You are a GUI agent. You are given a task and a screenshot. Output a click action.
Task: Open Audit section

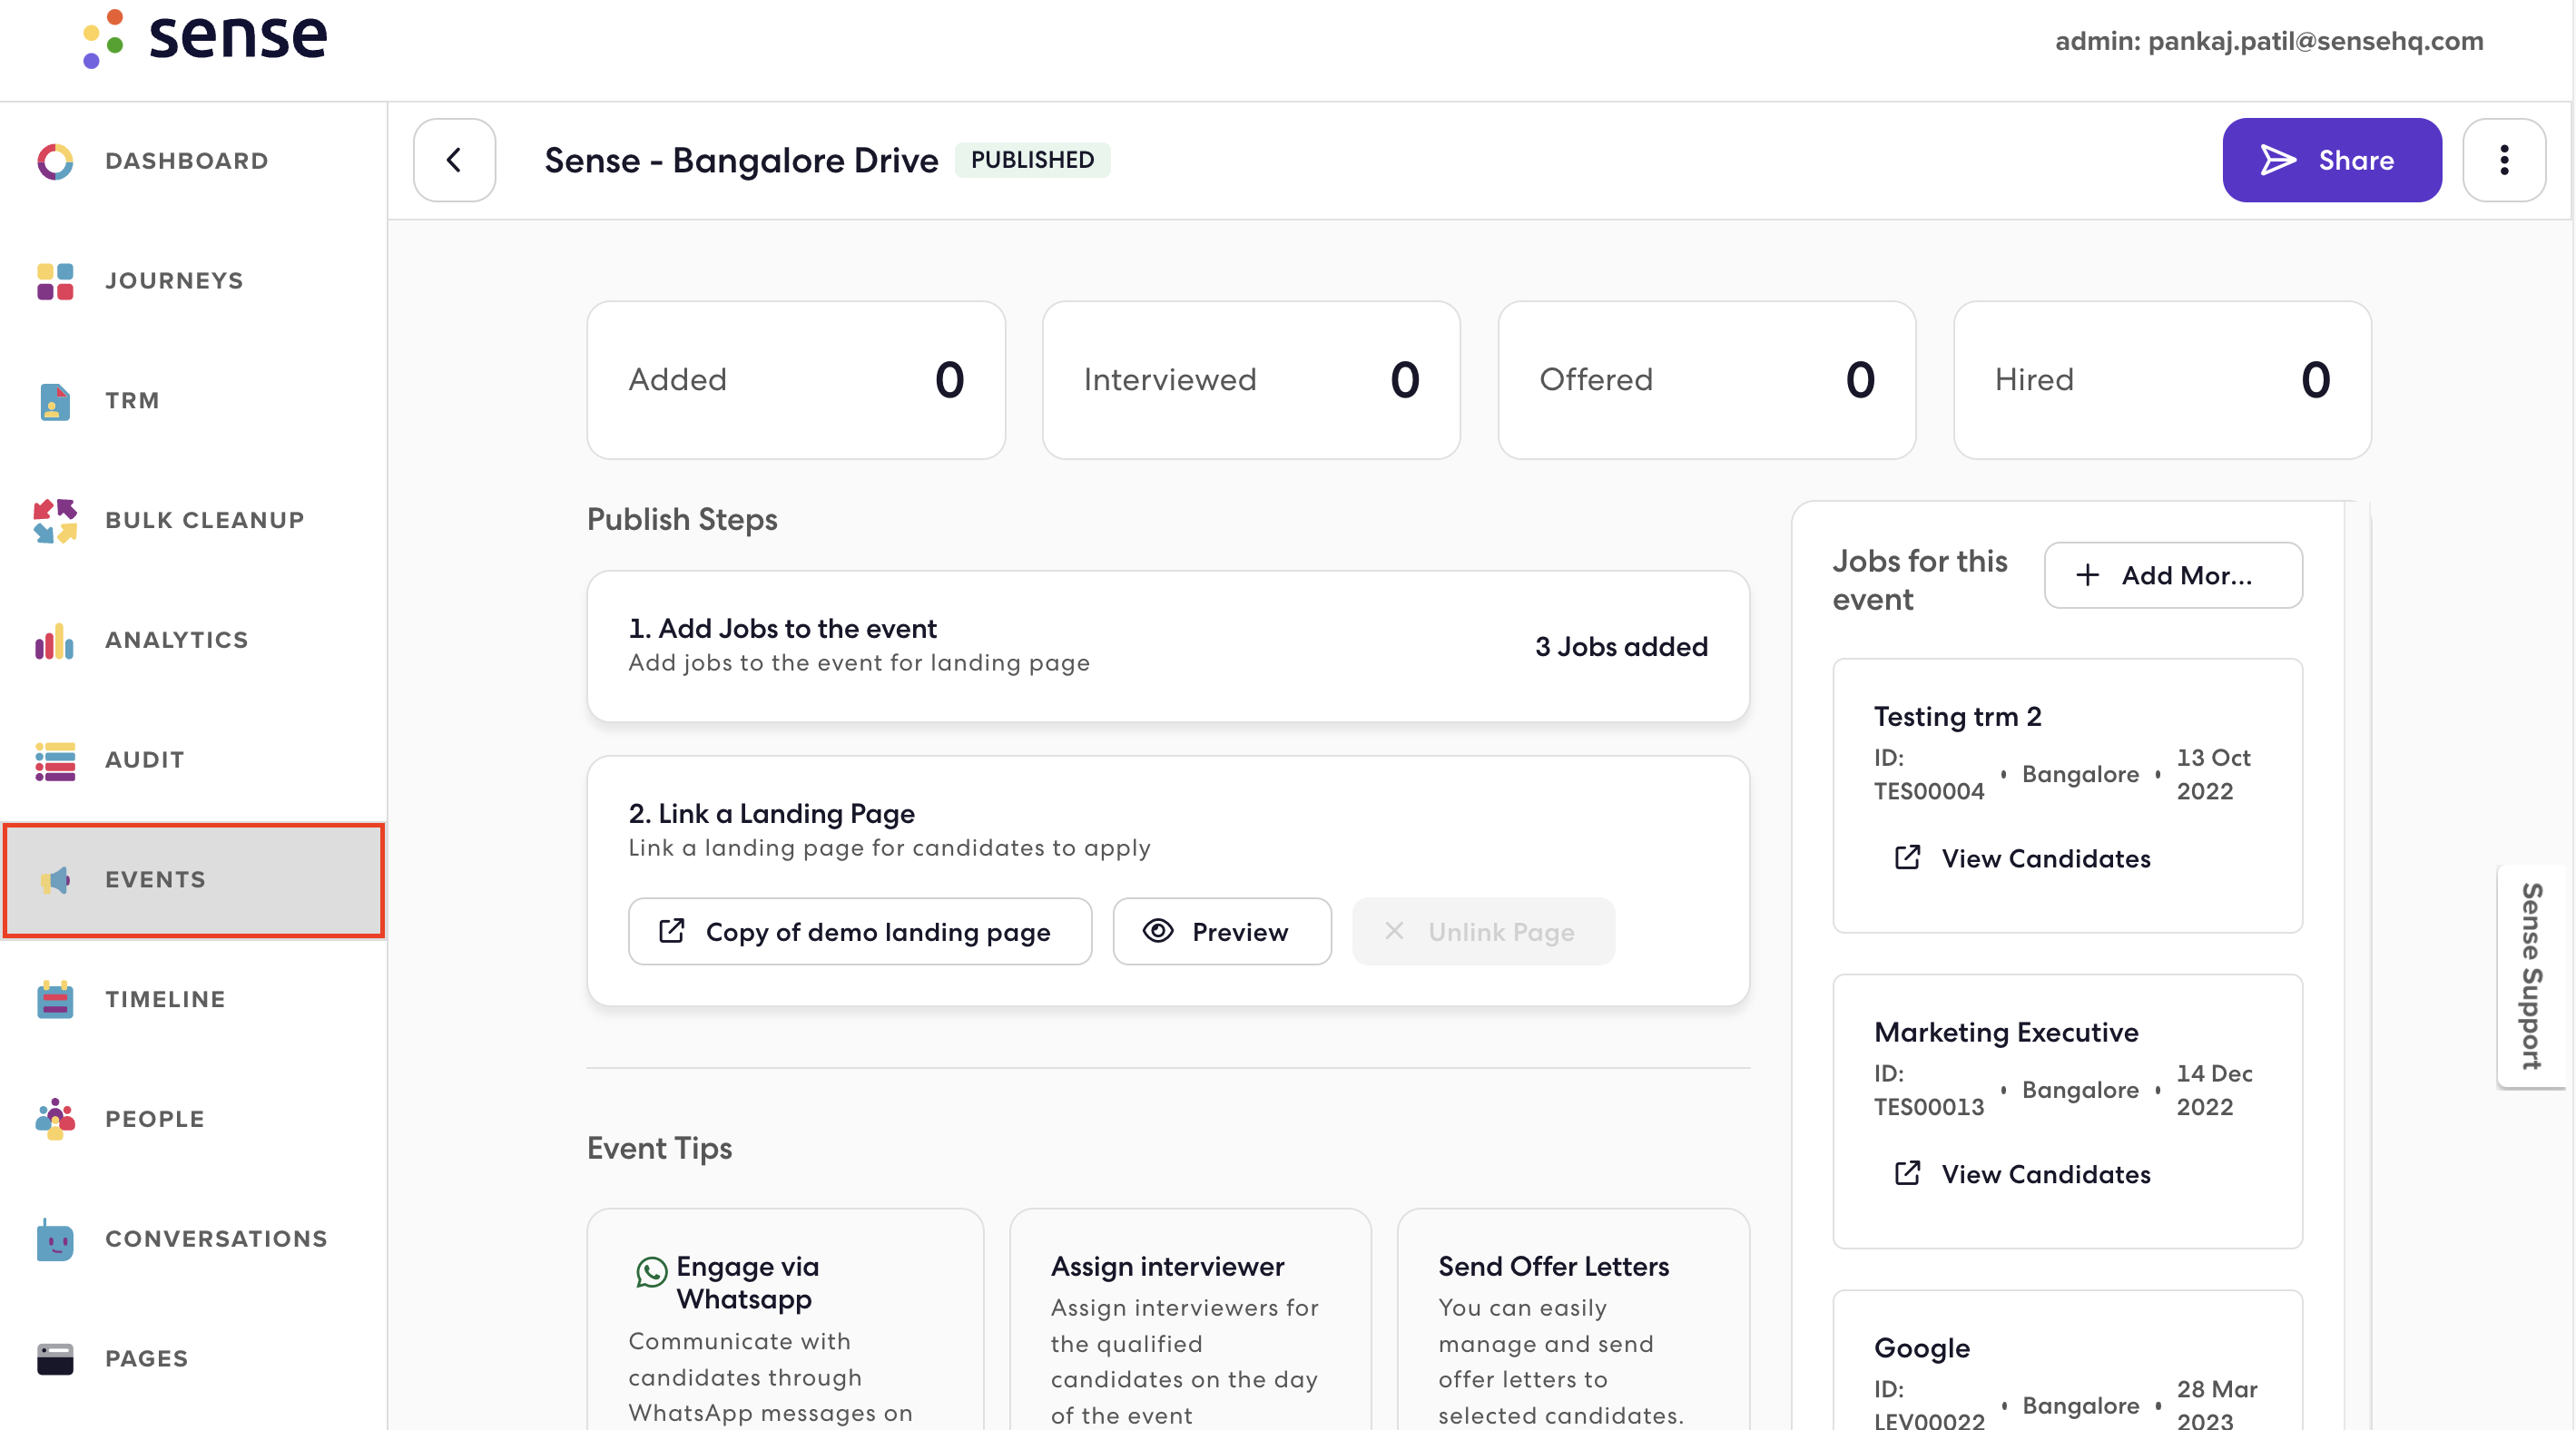point(194,760)
